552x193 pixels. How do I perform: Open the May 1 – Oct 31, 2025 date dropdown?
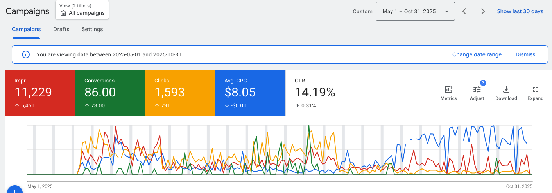coord(415,11)
